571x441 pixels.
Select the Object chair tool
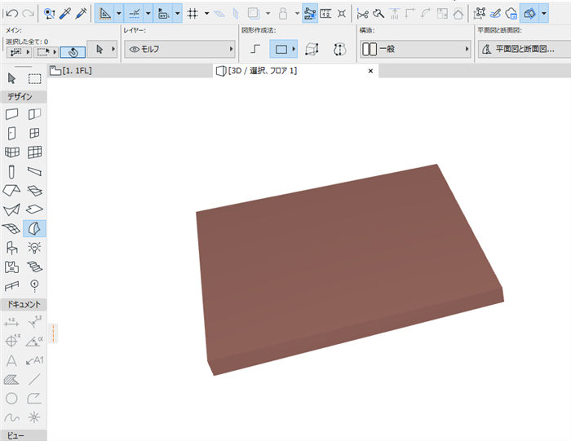(x=11, y=248)
